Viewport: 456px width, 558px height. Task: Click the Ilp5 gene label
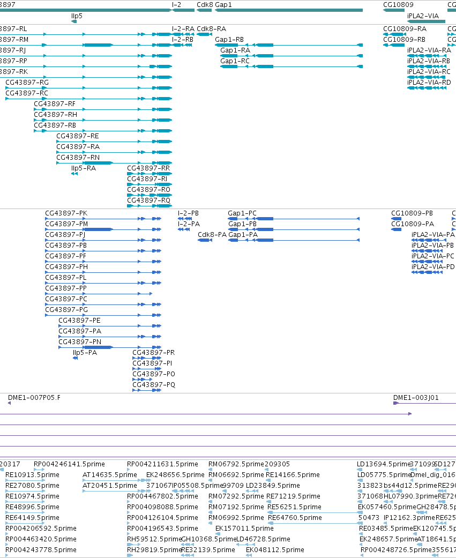click(77, 16)
